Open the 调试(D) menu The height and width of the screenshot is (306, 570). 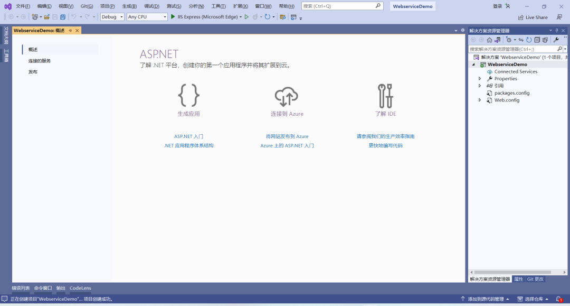click(x=151, y=6)
